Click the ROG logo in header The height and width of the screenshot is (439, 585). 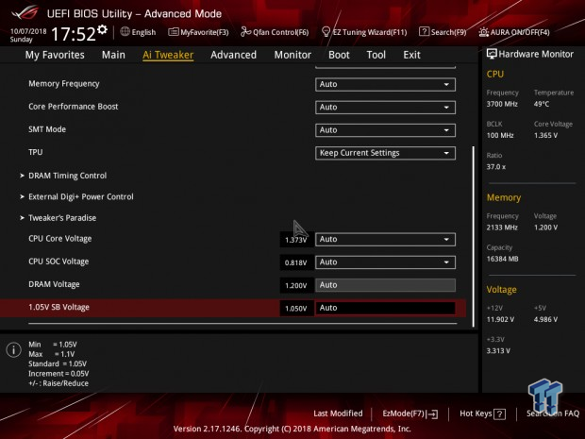[25, 12]
